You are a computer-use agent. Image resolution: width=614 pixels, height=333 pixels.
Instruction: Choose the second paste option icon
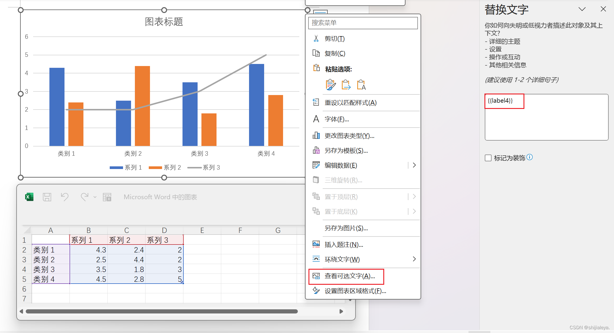tap(346, 85)
